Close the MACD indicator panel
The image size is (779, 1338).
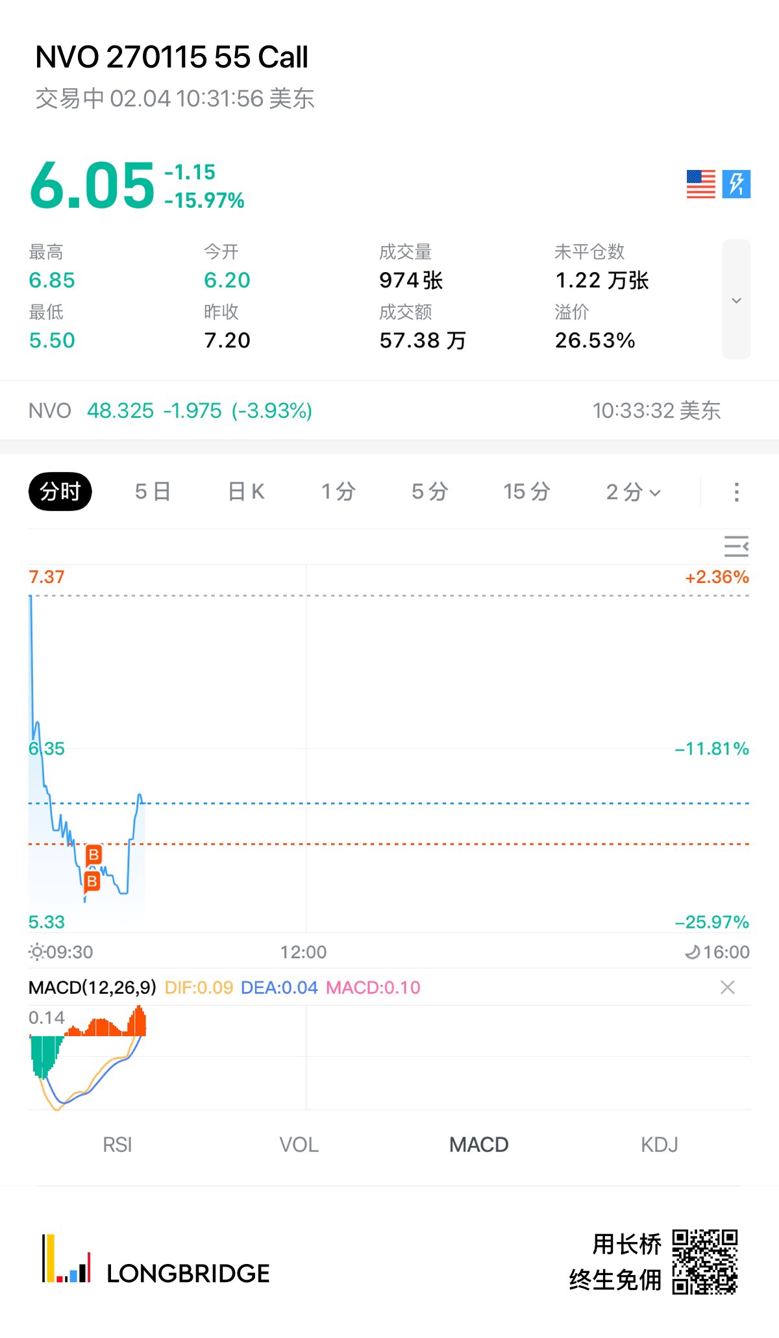click(728, 987)
